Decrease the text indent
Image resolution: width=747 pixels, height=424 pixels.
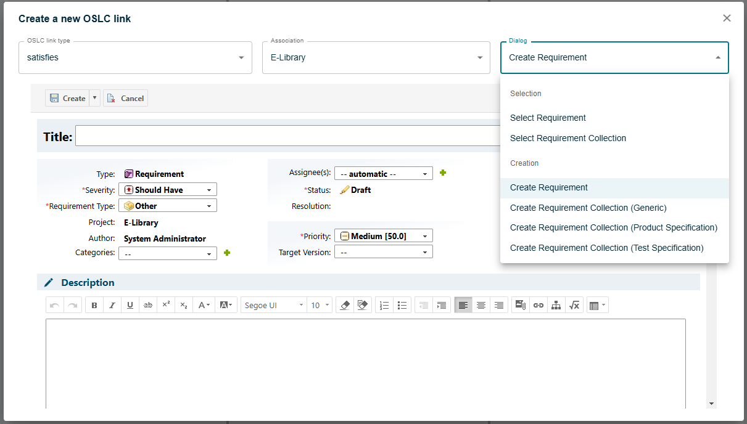tap(423, 305)
